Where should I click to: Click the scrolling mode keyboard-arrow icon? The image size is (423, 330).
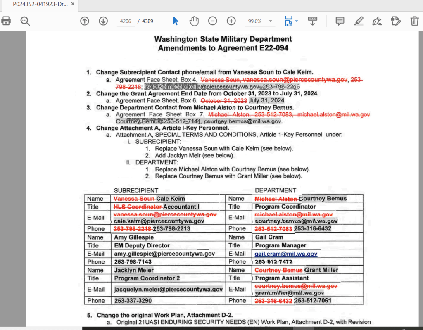pos(313,21)
